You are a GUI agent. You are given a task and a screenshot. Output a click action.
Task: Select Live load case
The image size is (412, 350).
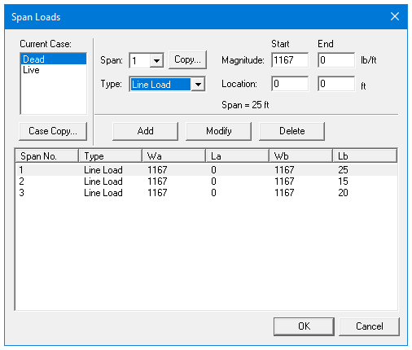pyautogui.click(x=54, y=70)
